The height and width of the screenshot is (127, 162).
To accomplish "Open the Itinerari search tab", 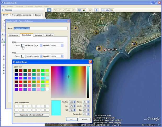I will pyautogui.click(x=38, y=15).
